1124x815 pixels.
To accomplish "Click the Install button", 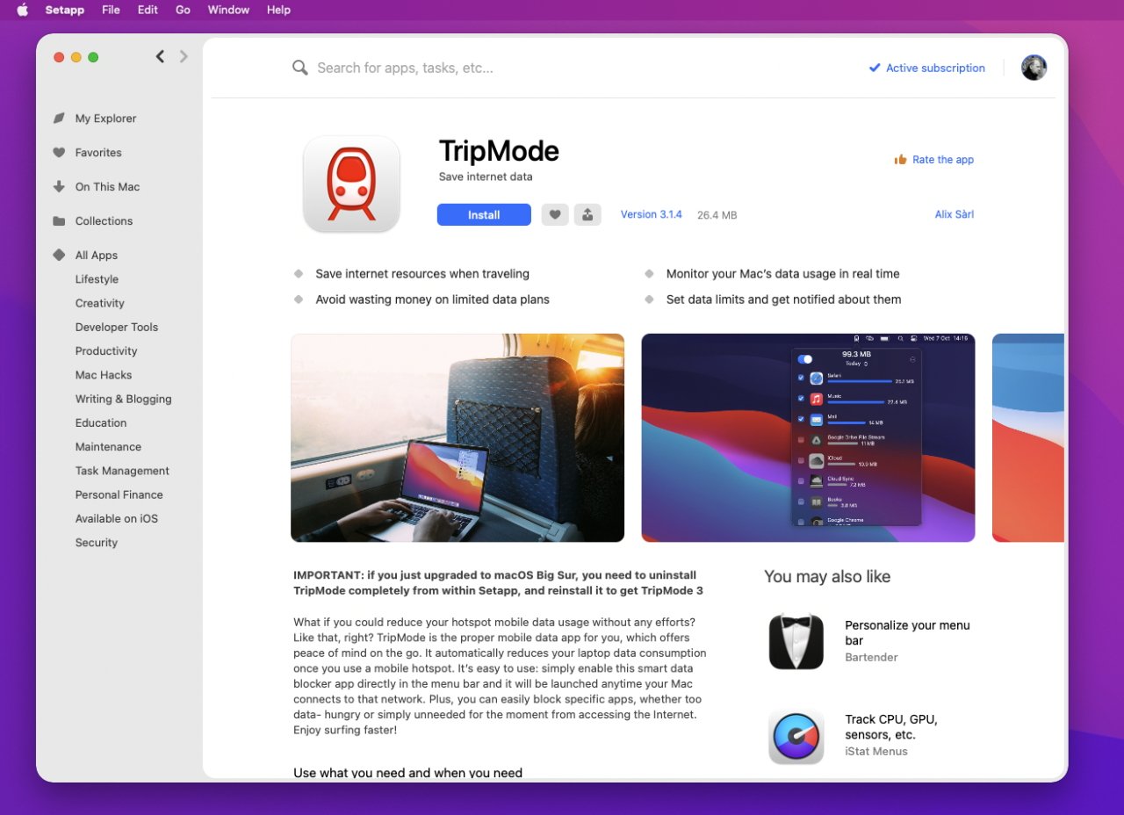I will coord(484,214).
